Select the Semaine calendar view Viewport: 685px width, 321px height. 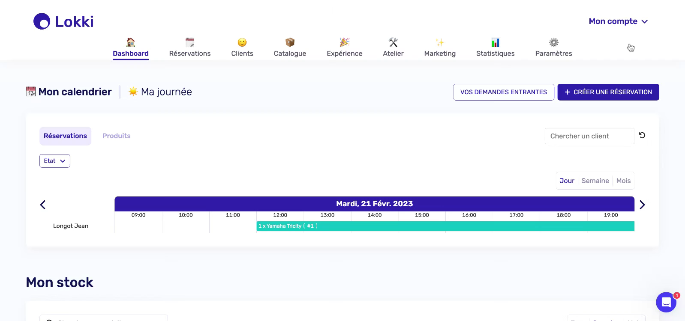pyautogui.click(x=595, y=181)
